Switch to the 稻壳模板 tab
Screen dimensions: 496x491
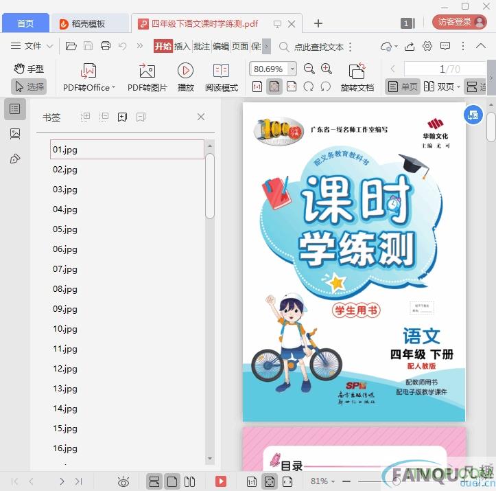[x=89, y=23]
